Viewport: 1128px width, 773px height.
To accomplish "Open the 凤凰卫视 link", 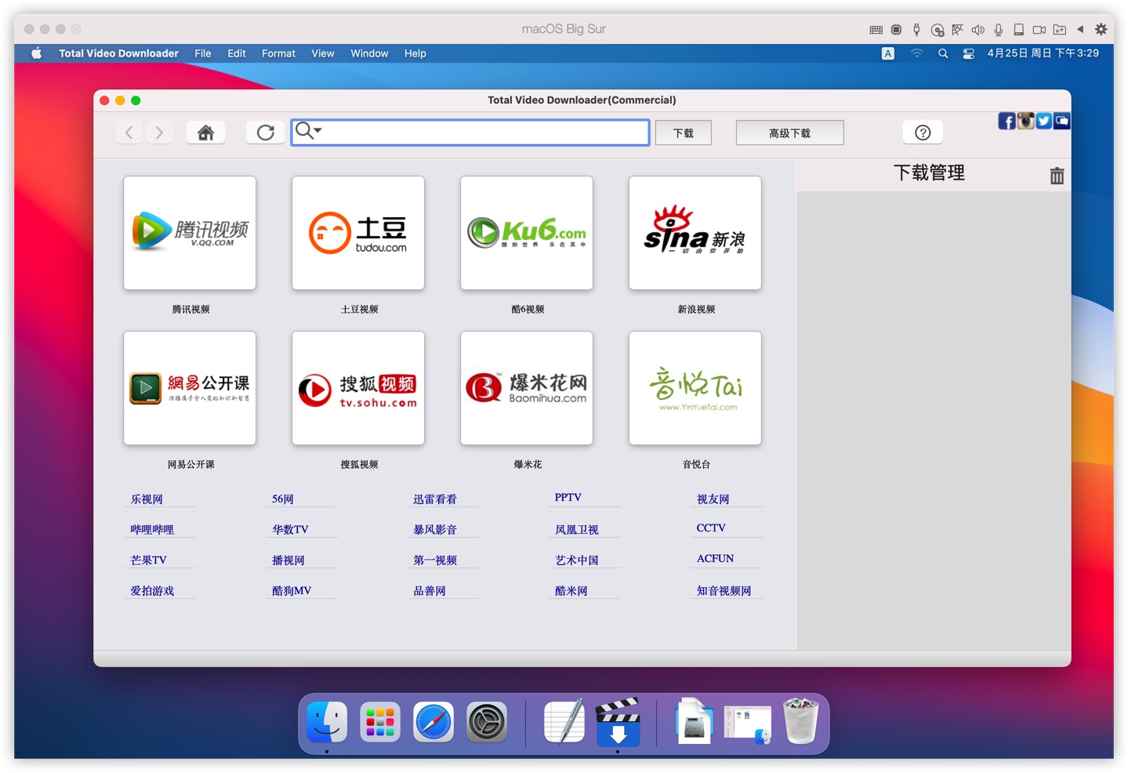I will point(577,530).
